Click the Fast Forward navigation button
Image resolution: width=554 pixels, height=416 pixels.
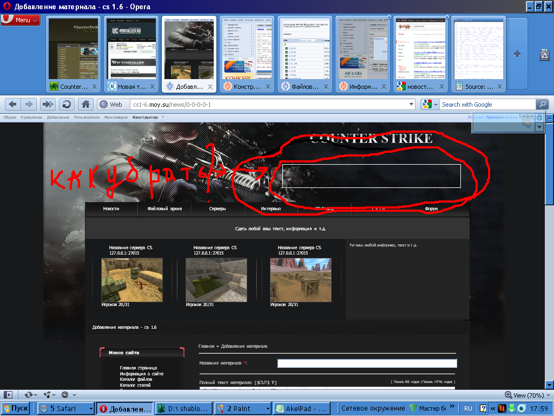[48, 105]
